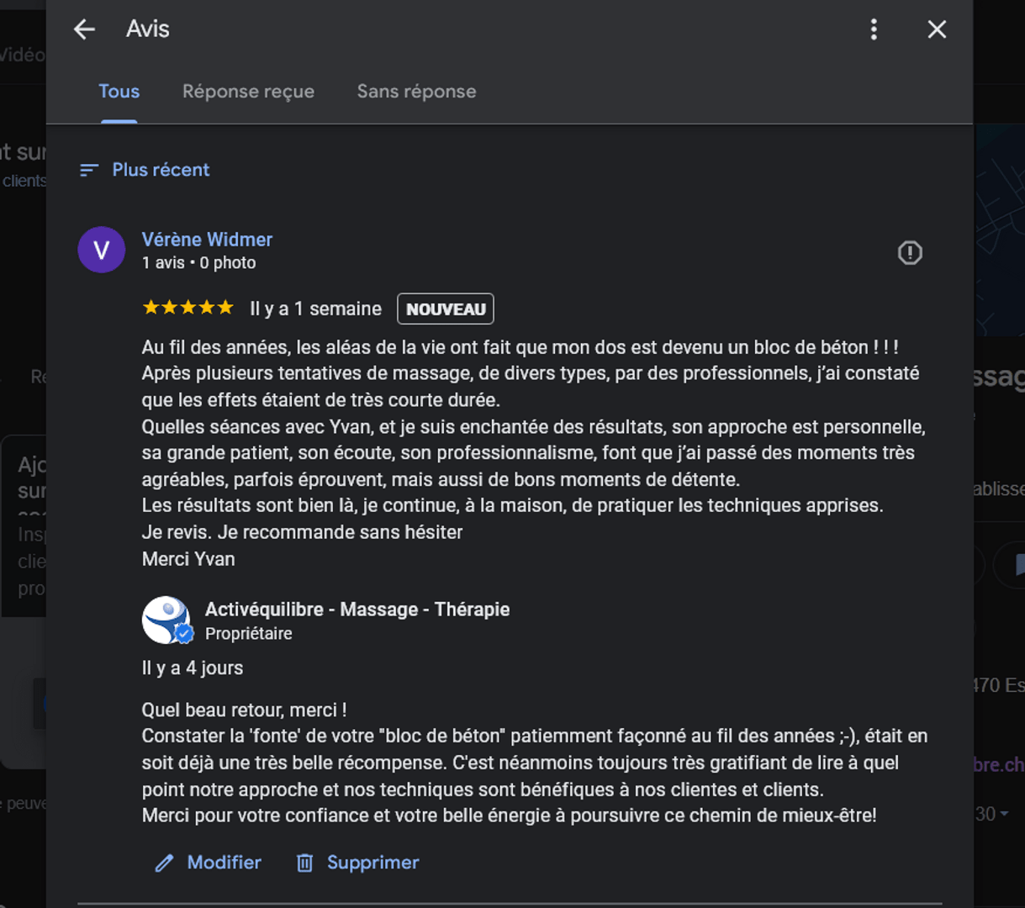1025x908 pixels.
Task: Click the five-star rating of the review
Action: point(188,308)
